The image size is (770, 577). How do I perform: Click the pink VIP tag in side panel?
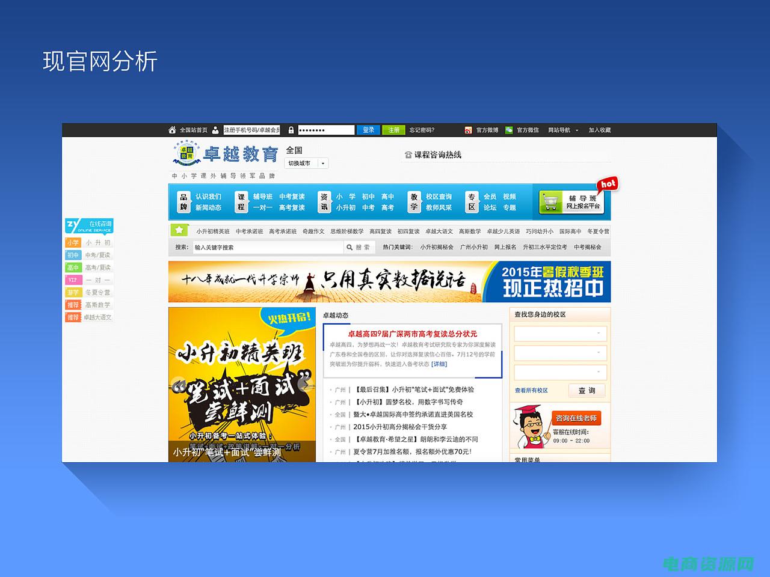pos(73,280)
